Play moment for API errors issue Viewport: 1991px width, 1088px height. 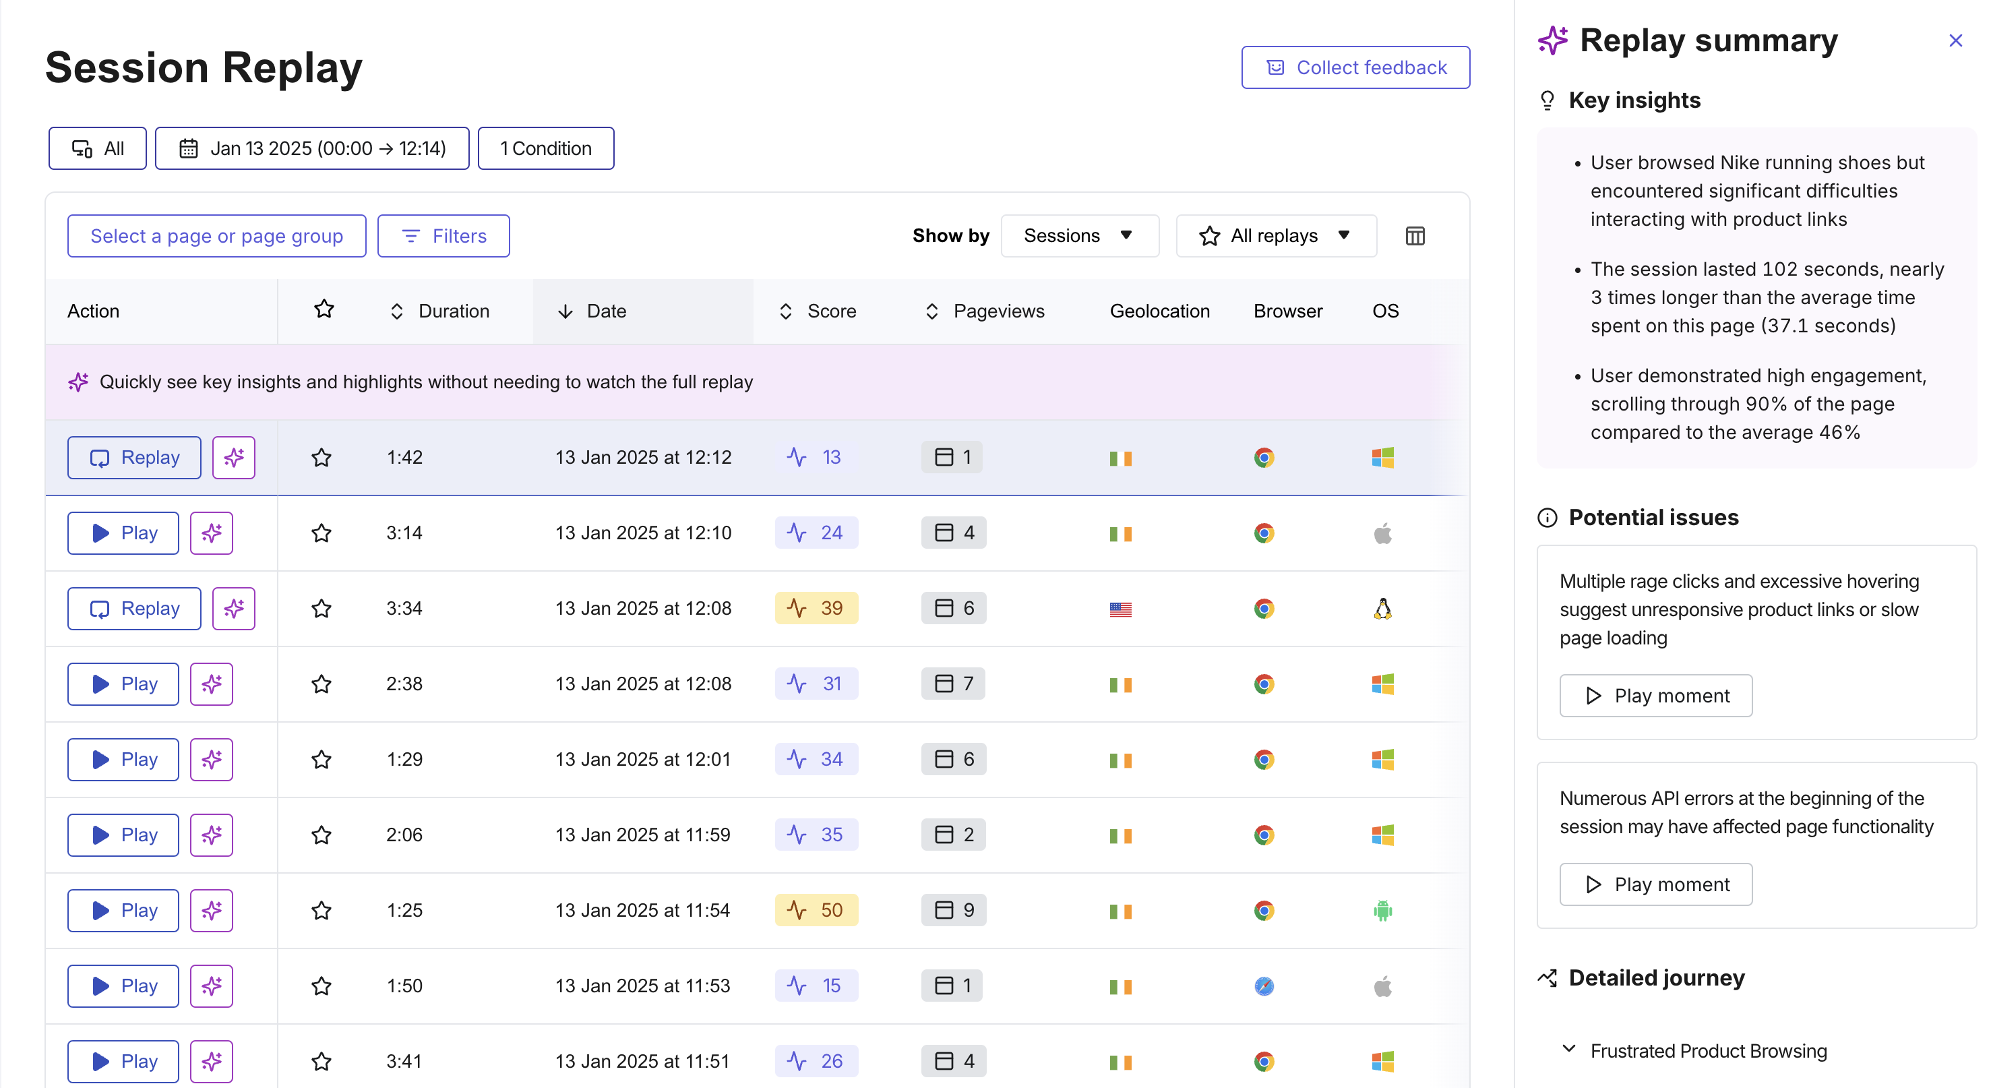coord(1655,884)
